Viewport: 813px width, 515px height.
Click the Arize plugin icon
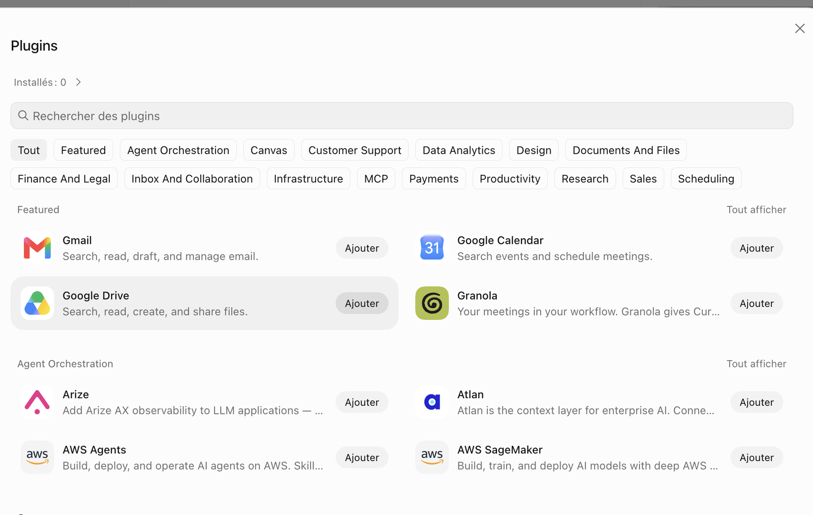tap(37, 402)
